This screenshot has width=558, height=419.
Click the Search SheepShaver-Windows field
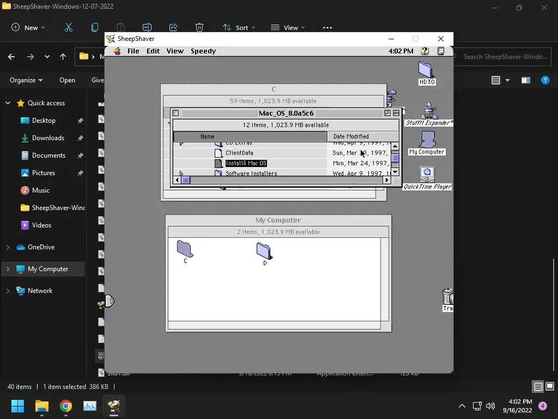502,57
